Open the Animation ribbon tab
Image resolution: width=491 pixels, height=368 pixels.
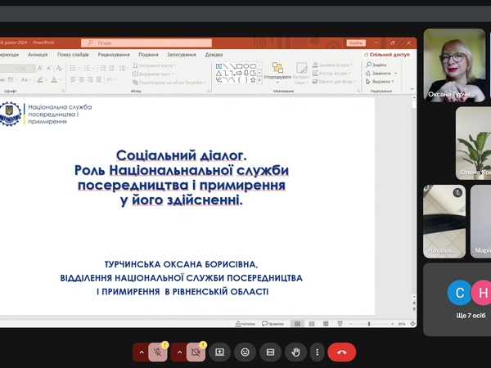[38, 55]
